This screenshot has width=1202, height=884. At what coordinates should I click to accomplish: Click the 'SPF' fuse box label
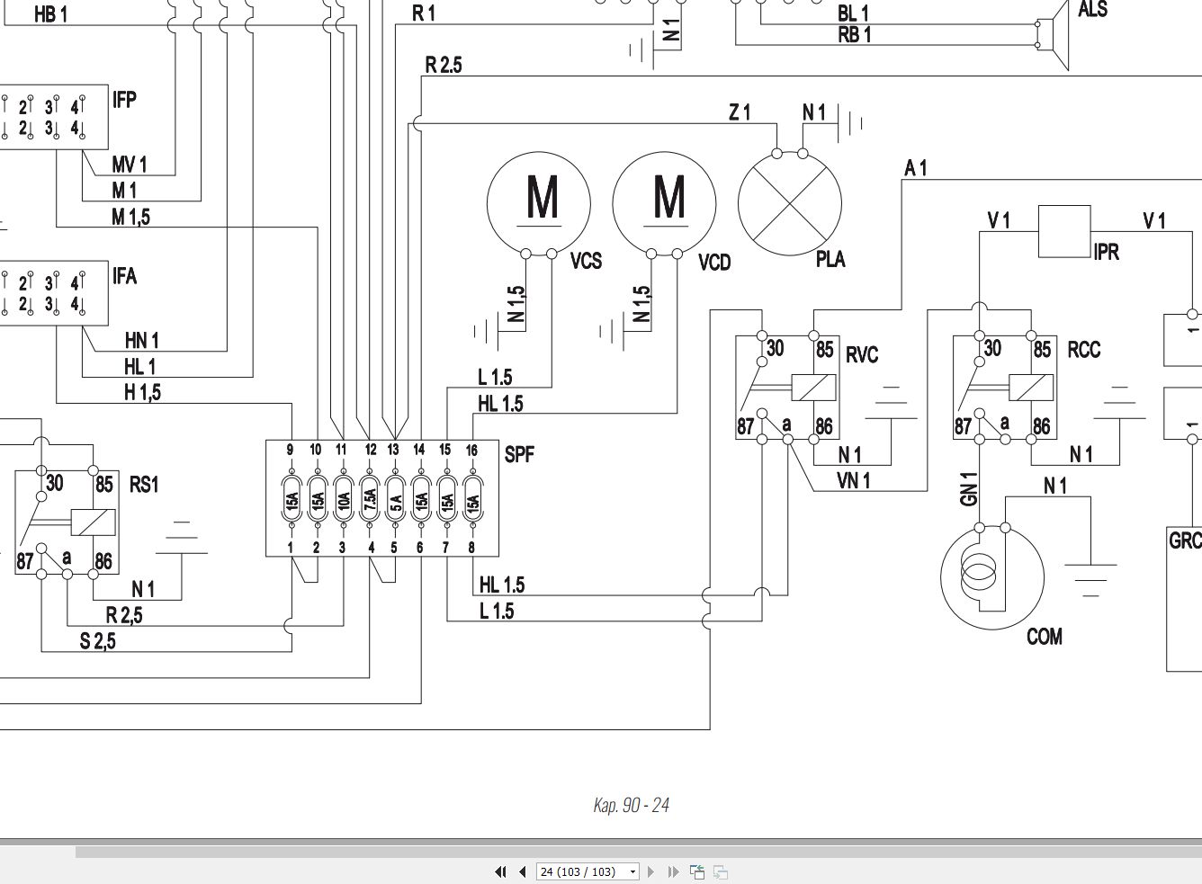[519, 454]
